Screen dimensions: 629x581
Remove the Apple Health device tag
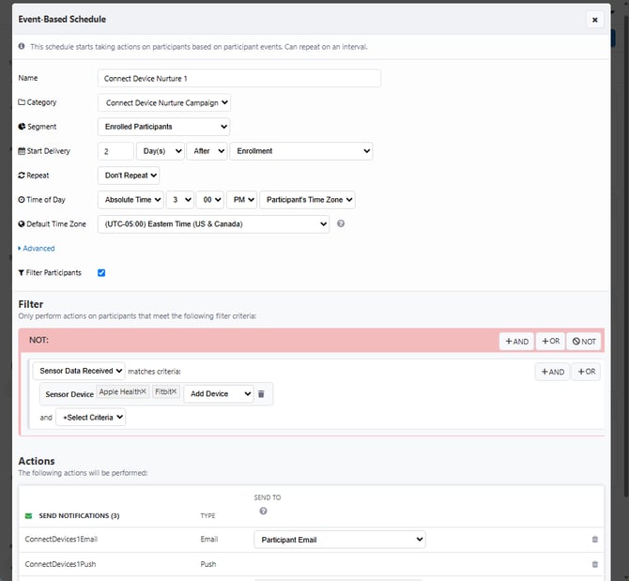point(144,390)
